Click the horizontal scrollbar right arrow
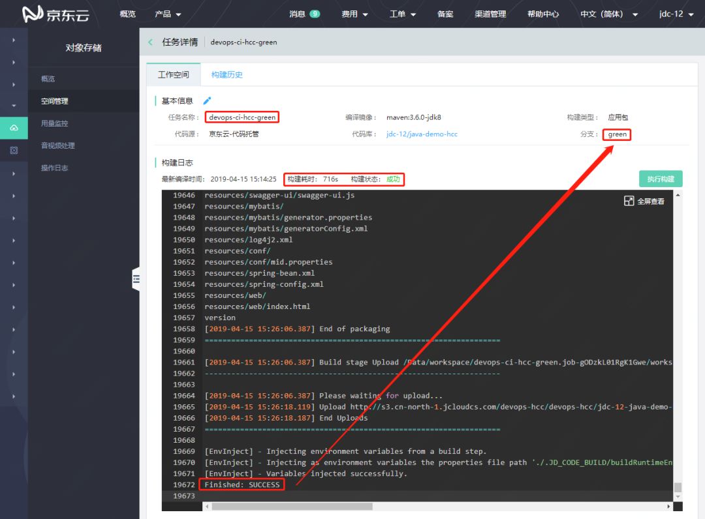The height and width of the screenshot is (519, 705). pos(668,507)
